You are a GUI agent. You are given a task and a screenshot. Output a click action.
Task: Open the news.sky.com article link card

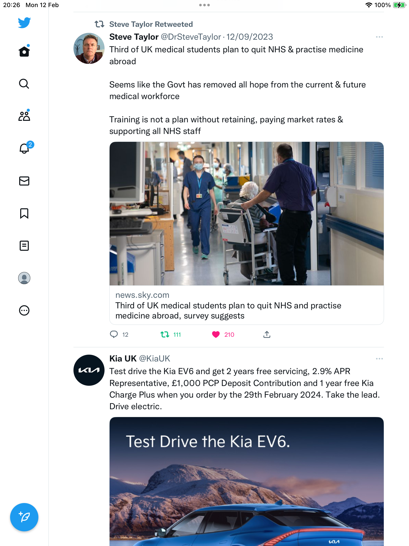point(246,233)
